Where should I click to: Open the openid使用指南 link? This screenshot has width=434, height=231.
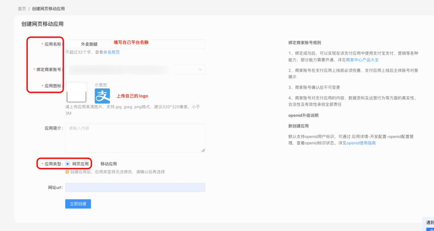tap(361, 143)
